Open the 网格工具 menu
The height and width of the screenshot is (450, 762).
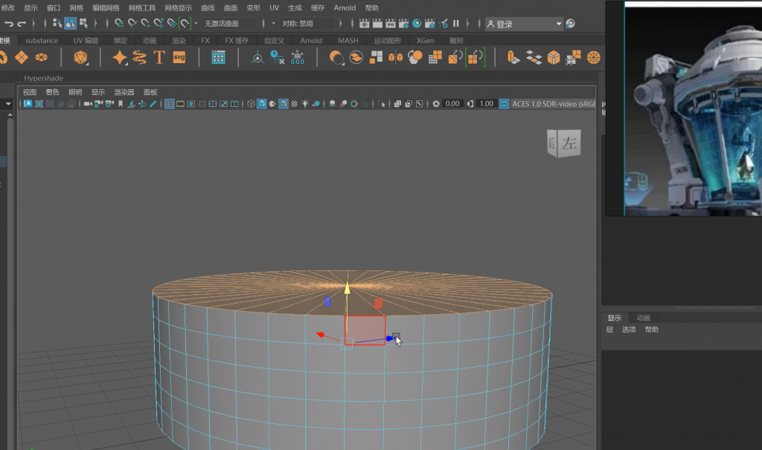pyautogui.click(x=142, y=7)
